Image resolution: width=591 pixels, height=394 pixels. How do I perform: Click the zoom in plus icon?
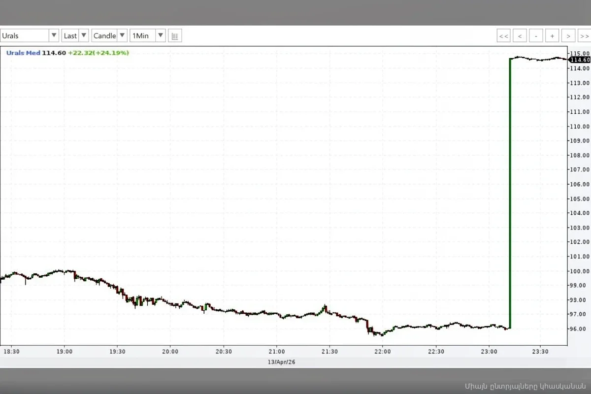point(552,35)
